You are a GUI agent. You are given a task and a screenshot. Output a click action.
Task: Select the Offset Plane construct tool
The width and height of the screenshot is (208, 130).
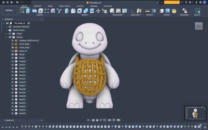tap(139, 11)
